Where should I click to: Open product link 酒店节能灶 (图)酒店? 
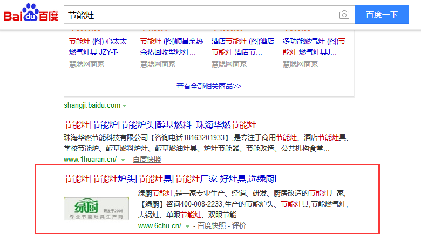tap(243, 47)
